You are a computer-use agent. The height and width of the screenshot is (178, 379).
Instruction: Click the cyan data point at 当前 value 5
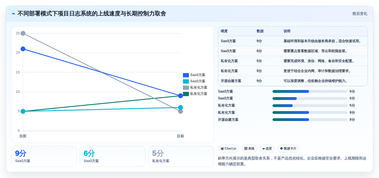tap(23, 111)
